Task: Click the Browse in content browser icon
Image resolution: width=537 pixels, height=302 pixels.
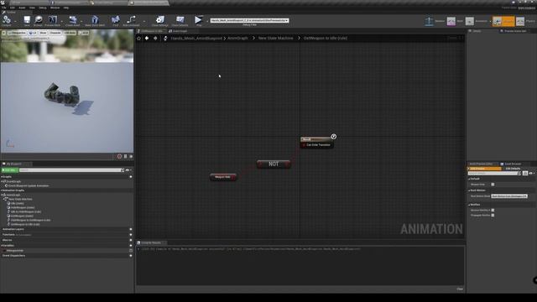Action: [38, 20]
